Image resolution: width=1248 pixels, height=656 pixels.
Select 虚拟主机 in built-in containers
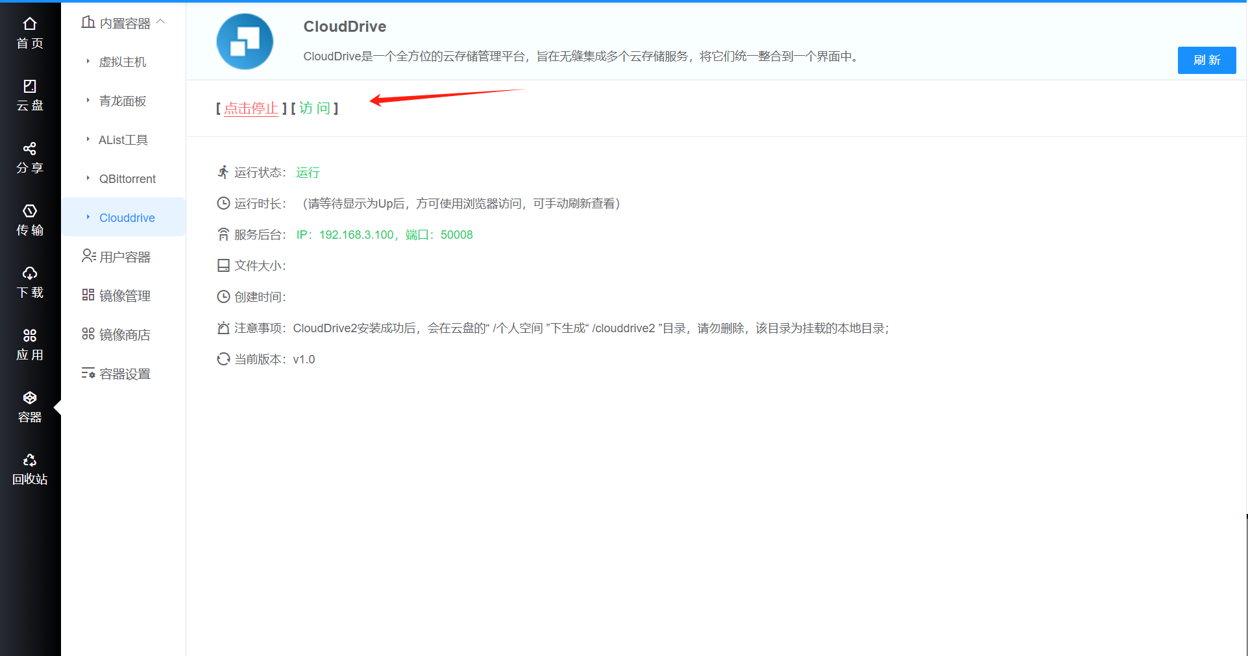(123, 62)
